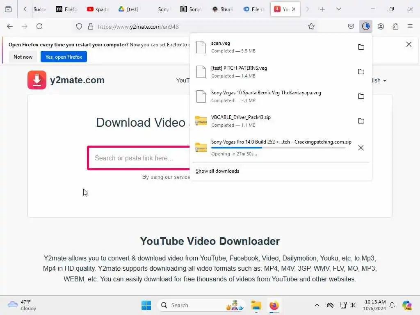Show Sparta Remix Veg file in folder
420x315 pixels.
tap(361, 96)
